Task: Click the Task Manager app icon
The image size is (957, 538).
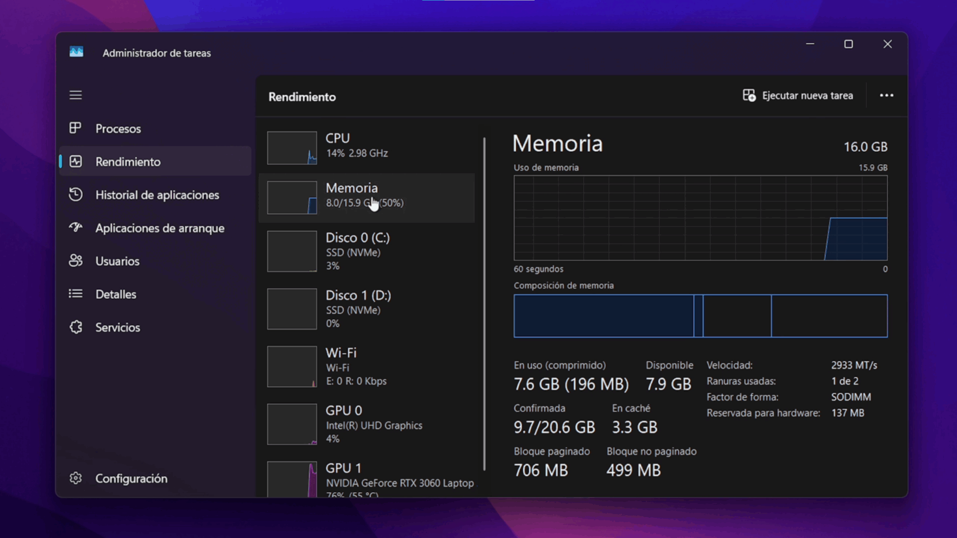Action: (76, 52)
